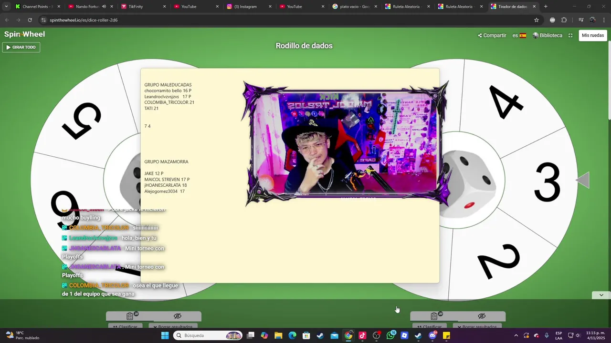The height and width of the screenshot is (343, 611).
Task: Open Microsoft Edge from taskbar
Action: [x=292, y=335]
